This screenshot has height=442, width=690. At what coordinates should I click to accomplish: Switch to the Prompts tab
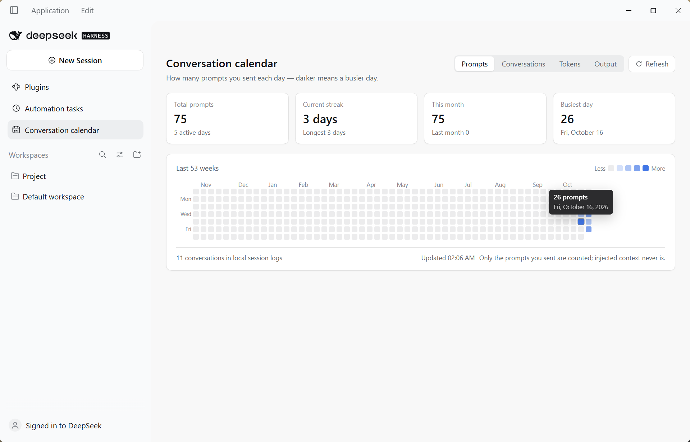pos(475,64)
